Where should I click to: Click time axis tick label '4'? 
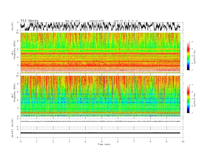pyautogui.click(x=85, y=142)
